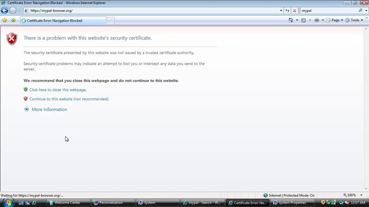Viewport: 369px width, 207px height.
Task: Click the Back navigation arrow
Action: point(4,11)
